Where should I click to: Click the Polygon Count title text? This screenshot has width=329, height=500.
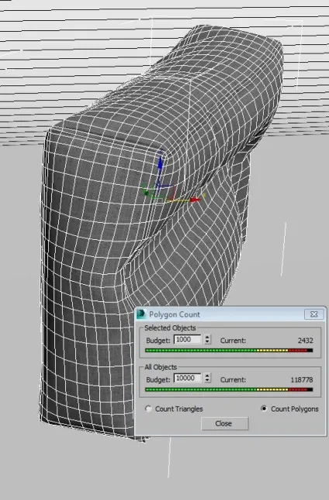point(175,314)
